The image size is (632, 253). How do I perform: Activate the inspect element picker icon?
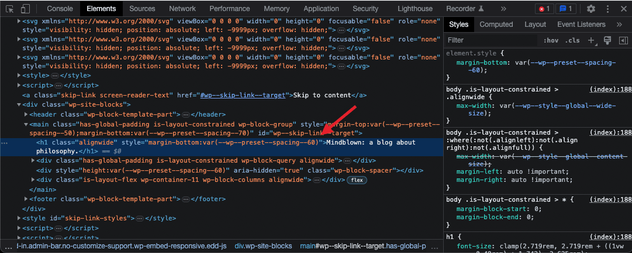click(10, 8)
